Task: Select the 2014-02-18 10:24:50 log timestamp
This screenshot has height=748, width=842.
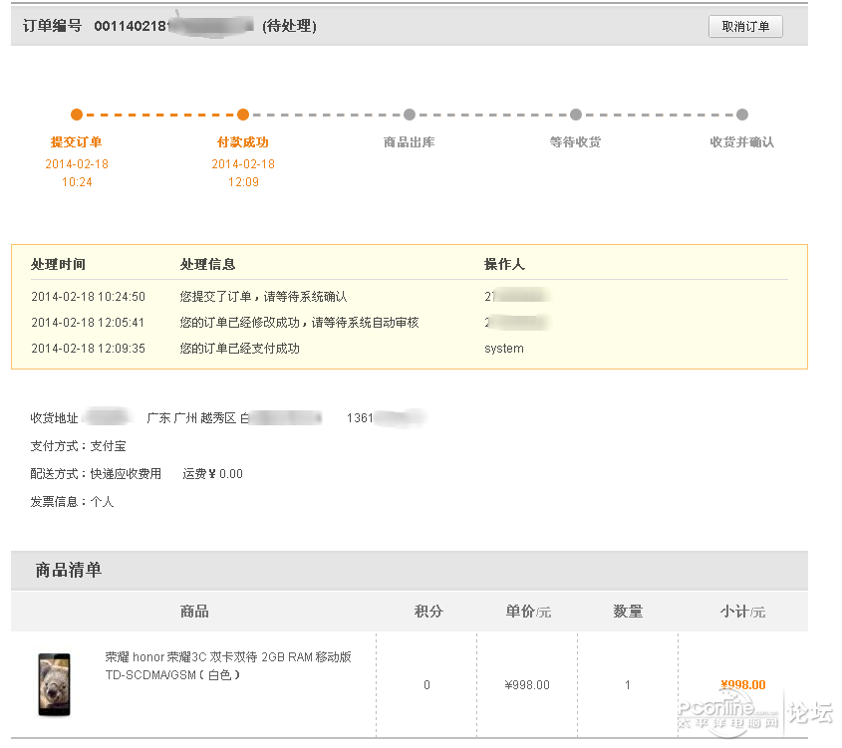Action: coord(88,297)
